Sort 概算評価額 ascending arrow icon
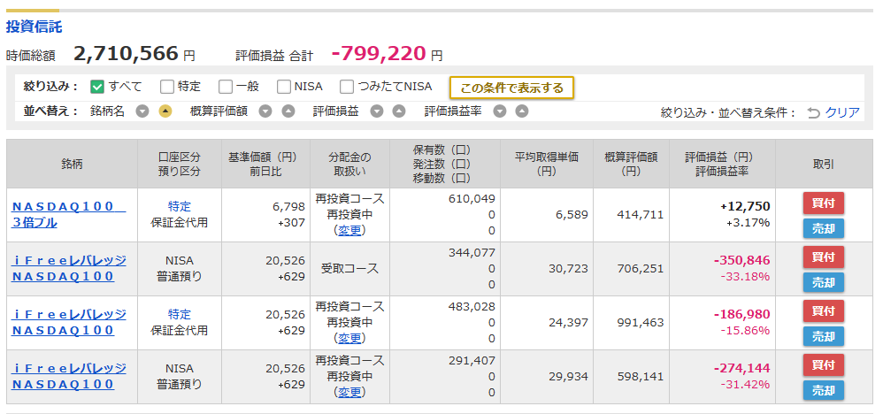Image resolution: width=883 pixels, height=414 pixels. (x=288, y=111)
